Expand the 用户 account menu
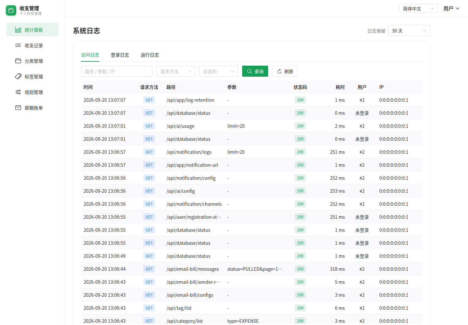The width and height of the screenshot is (468, 325). (451, 8)
